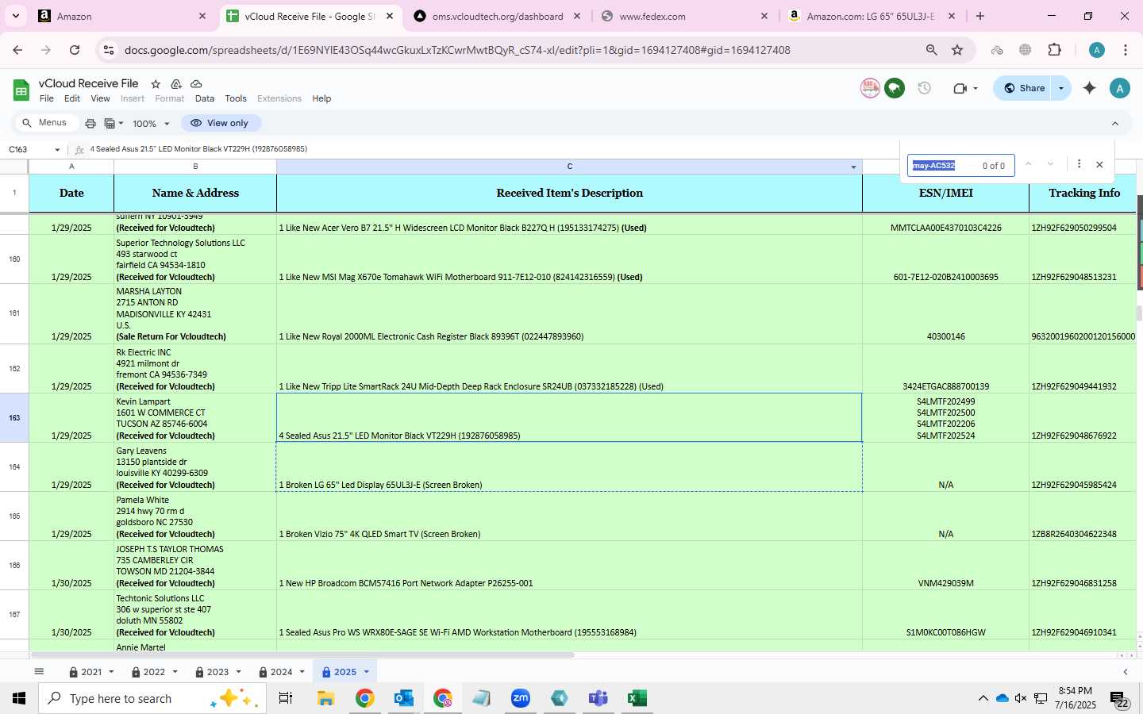Image resolution: width=1143 pixels, height=714 pixels.
Task: Go to previous find match arrow
Action: click(1028, 164)
